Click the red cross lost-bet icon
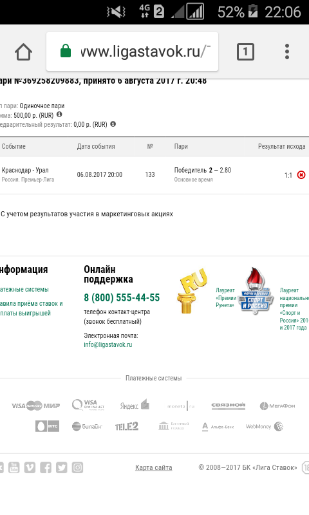Viewport: 309px width, 515px height. 301,175
